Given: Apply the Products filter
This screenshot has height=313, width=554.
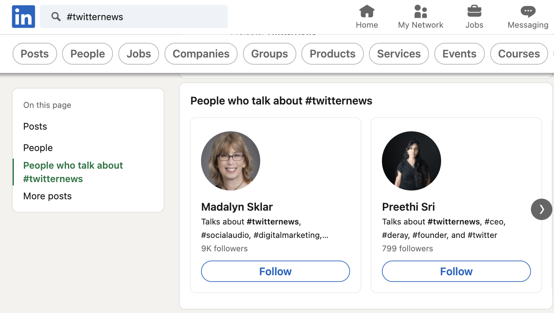Looking at the screenshot, I should (332, 54).
